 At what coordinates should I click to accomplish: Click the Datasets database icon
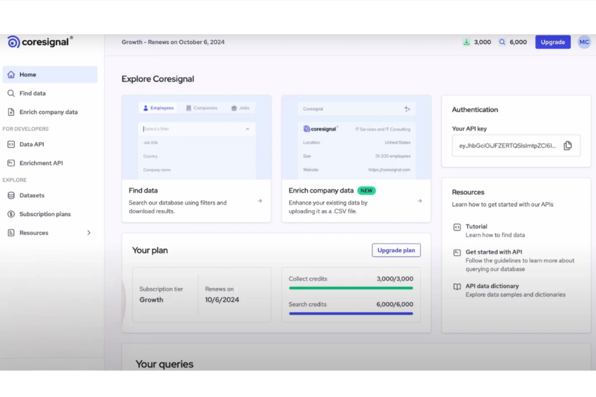(x=11, y=195)
